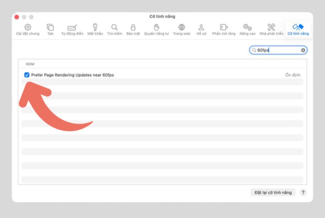Viewport: 325px width, 218px height.
Task: Open Cài đặt chung general settings pane
Action: point(28,30)
